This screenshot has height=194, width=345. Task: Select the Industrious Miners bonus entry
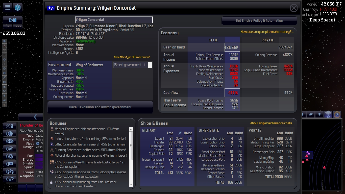tap(88, 139)
